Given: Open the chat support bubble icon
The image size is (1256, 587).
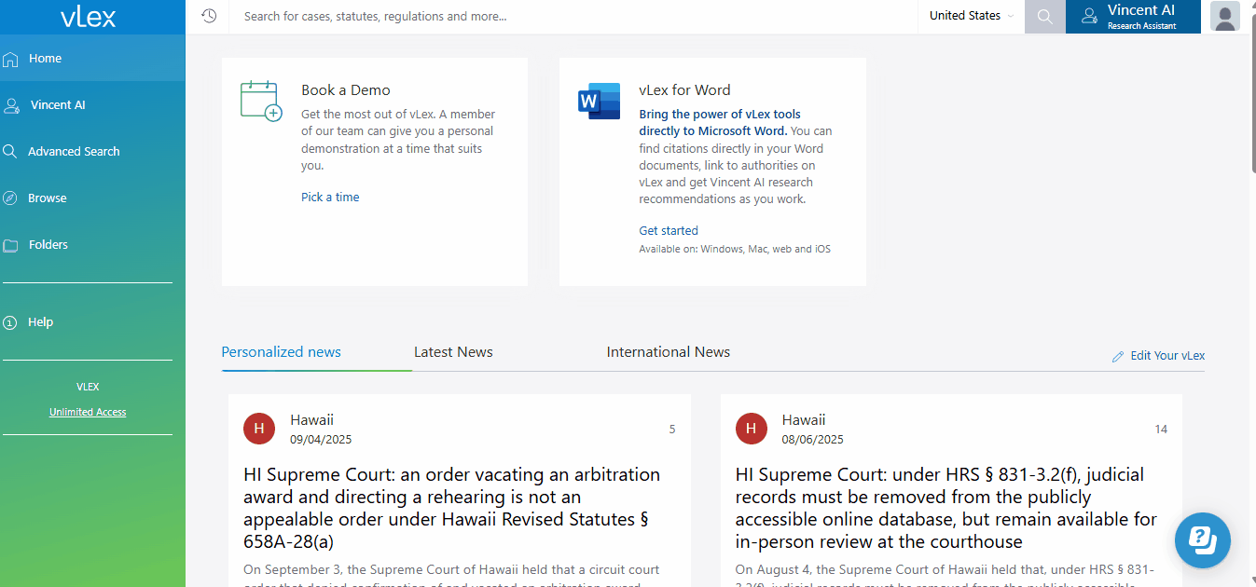Looking at the screenshot, I should pos(1202,539).
